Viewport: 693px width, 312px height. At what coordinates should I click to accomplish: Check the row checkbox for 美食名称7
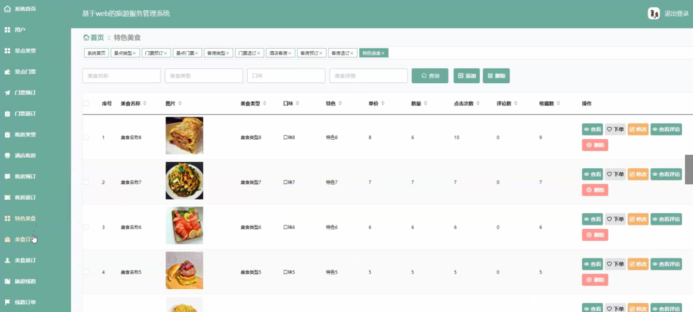pyautogui.click(x=86, y=182)
